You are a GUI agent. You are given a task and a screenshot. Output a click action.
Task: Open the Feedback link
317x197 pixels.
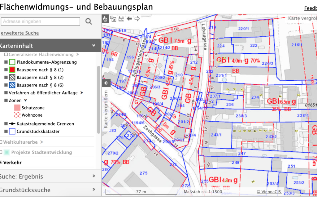(x=310, y=8)
